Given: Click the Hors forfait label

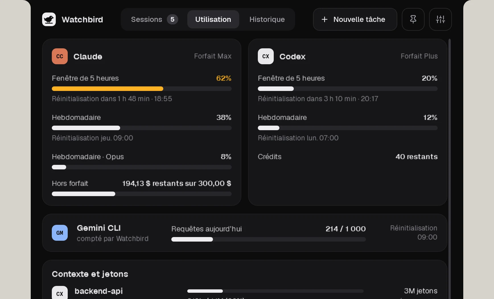Looking at the screenshot, I should pos(70,183).
